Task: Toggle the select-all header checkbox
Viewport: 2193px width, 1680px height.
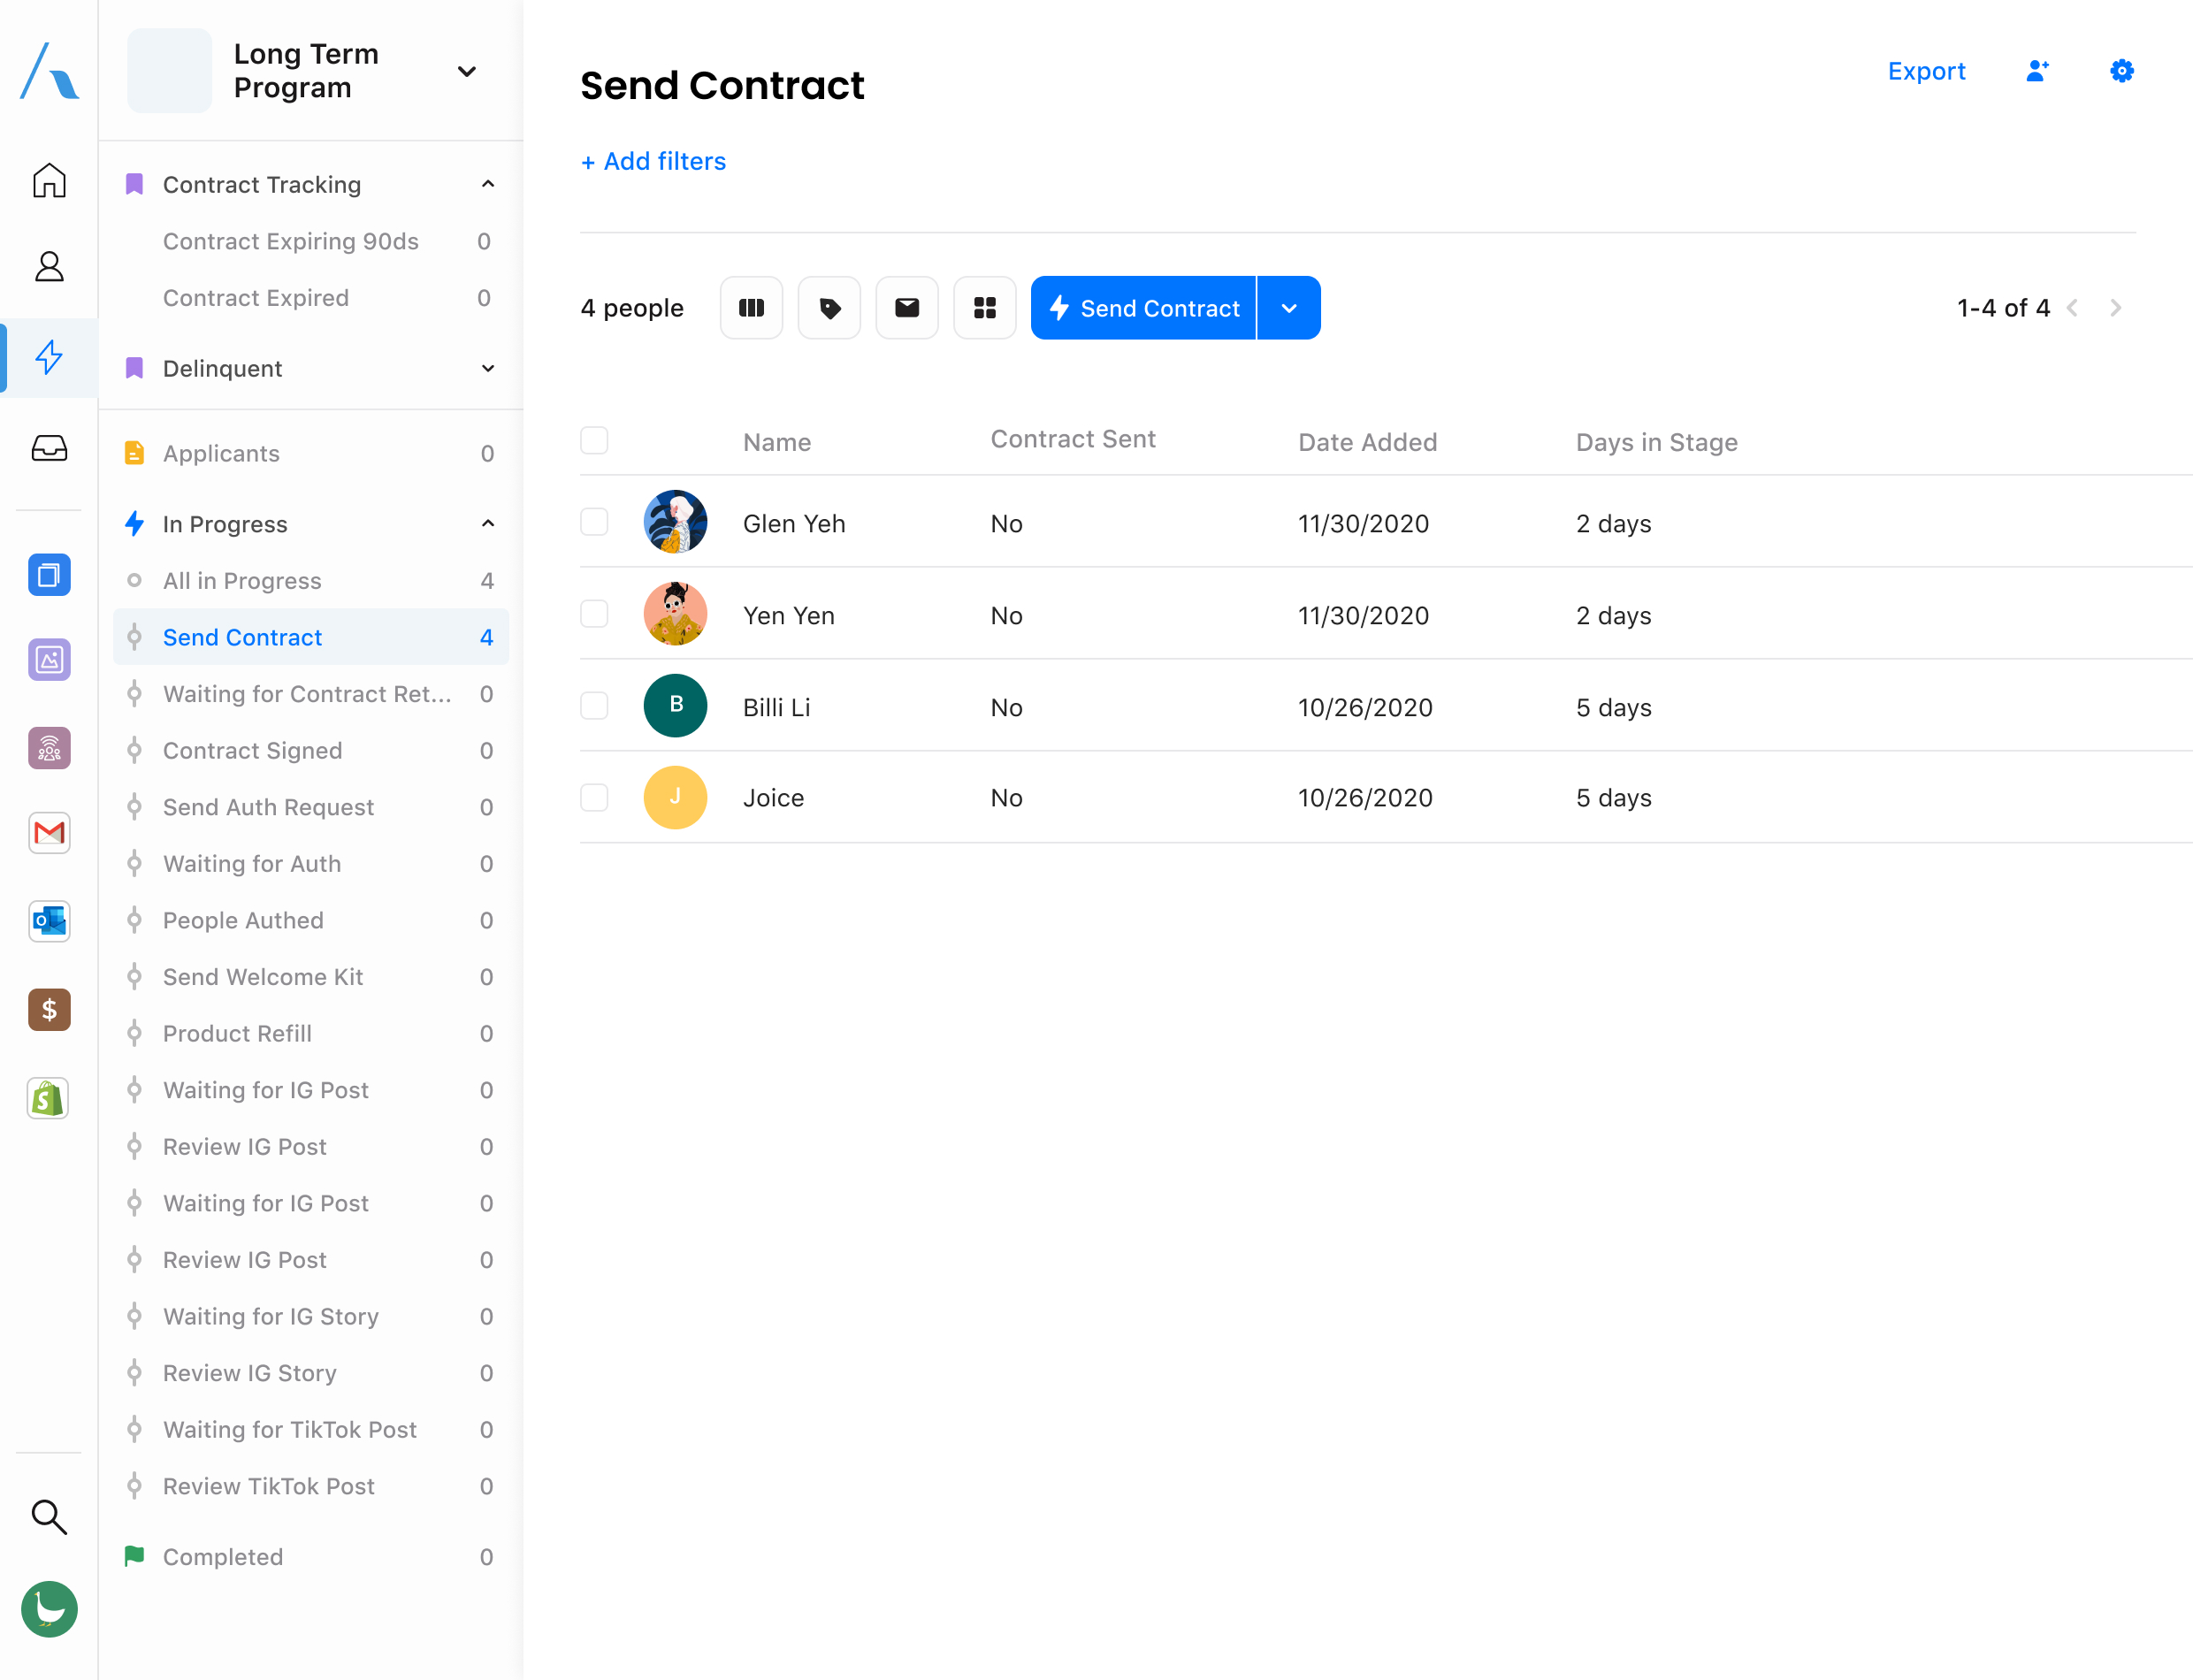Action: (594, 440)
